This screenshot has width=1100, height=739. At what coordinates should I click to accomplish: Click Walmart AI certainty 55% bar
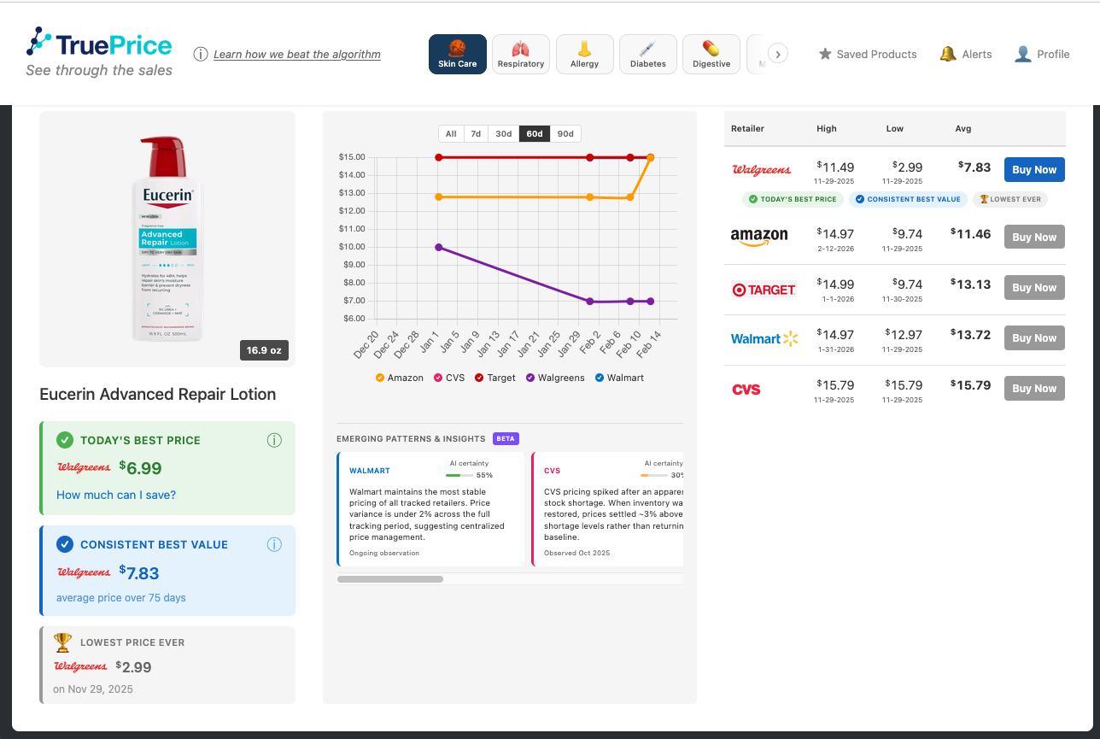(459, 475)
